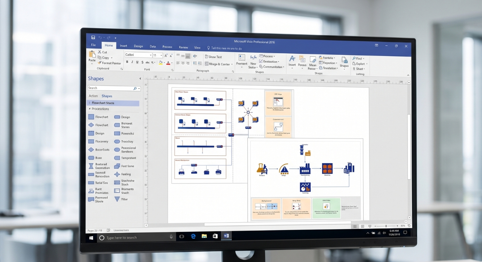Switch to the Review tab

point(183,47)
